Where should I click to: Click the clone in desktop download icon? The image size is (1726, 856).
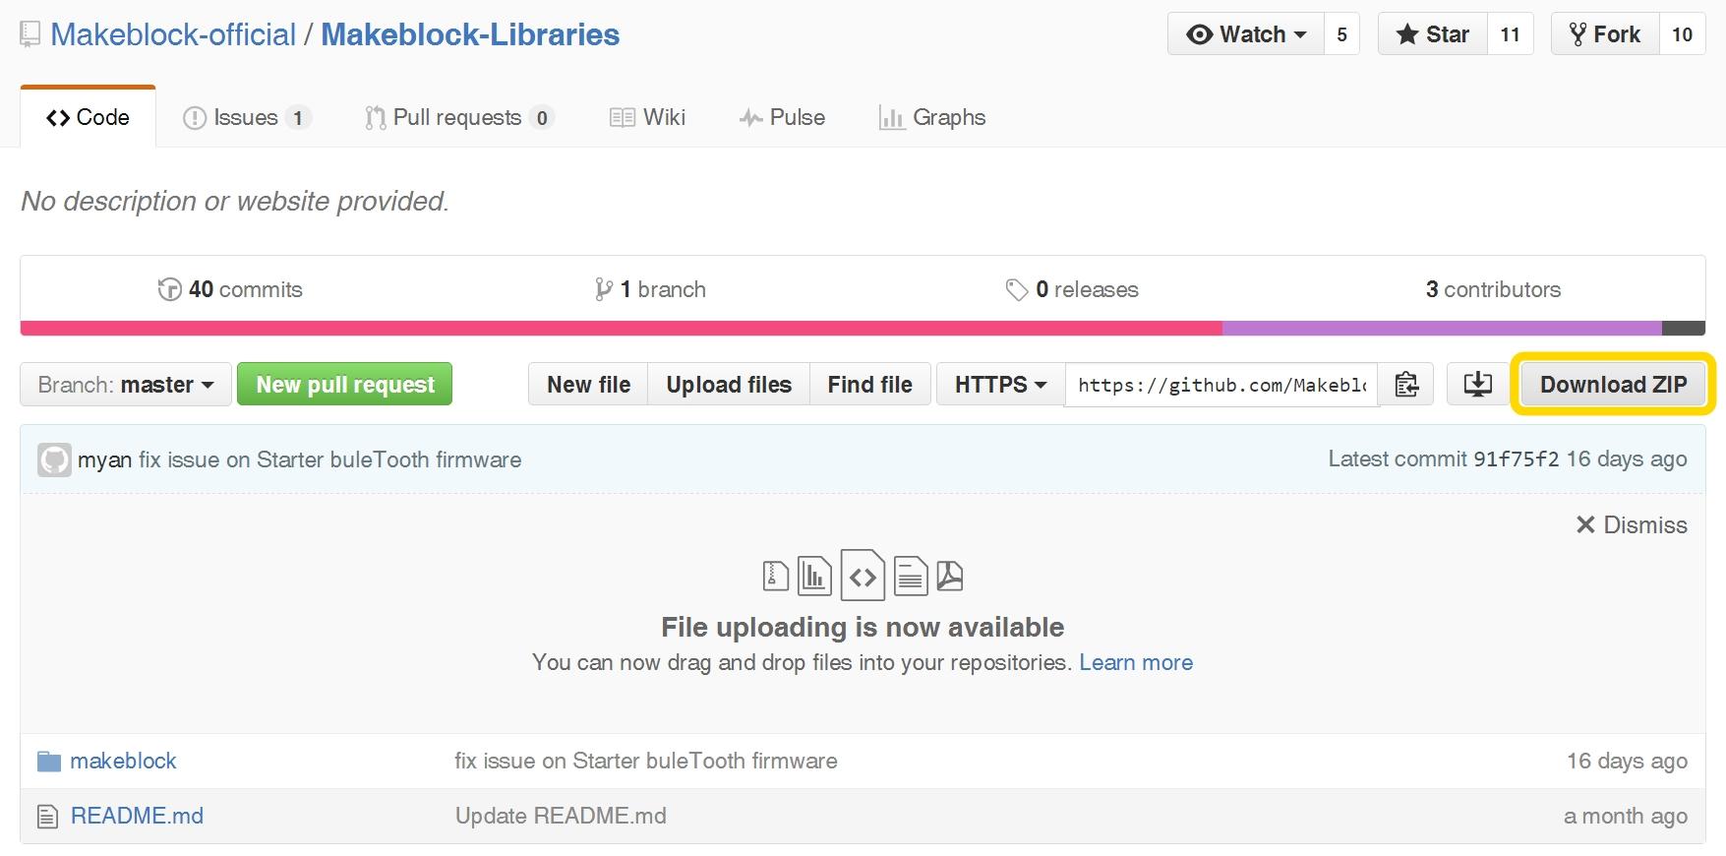[x=1477, y=385]
